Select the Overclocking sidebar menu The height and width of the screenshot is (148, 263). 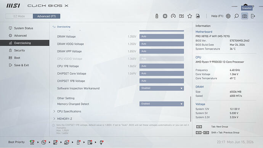[25, 43]
